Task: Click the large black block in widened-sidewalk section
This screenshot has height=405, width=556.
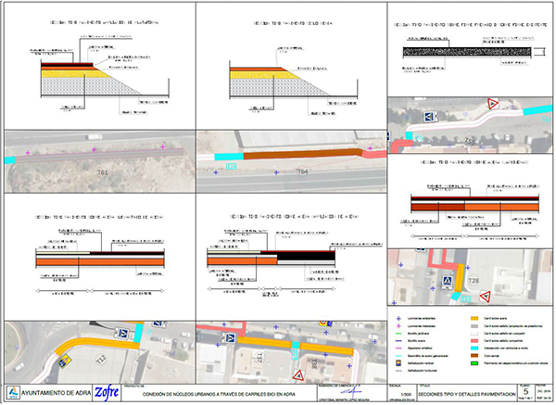Action: [306, 256]
